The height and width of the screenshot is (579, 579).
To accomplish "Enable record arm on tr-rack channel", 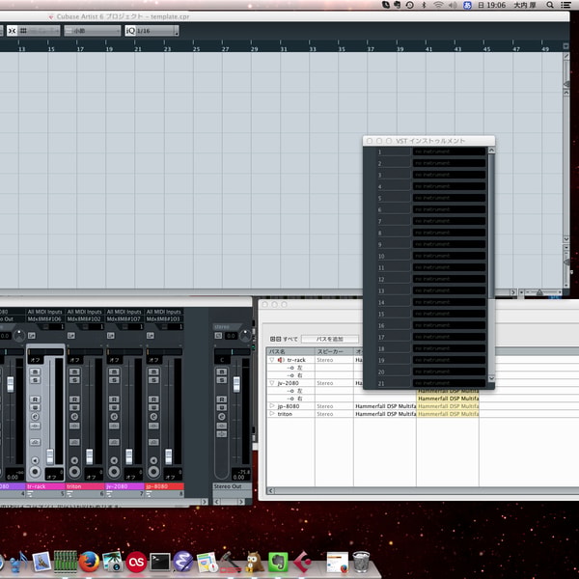I will coord(35,472).
